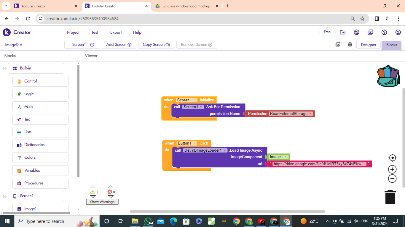Image resolution: width=405 pixels, height=227 pixels.
Task: Open WhatsApp from the taskbar
Action: click(x=148, y=221)
